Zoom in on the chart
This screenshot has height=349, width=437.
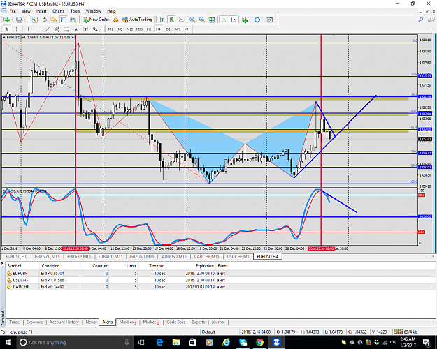(192, 20)
